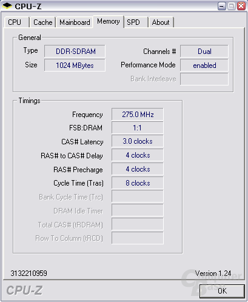248x302 pixels.
Task: Click the 275.0 MHz frequency value
Action: (138, 115)
